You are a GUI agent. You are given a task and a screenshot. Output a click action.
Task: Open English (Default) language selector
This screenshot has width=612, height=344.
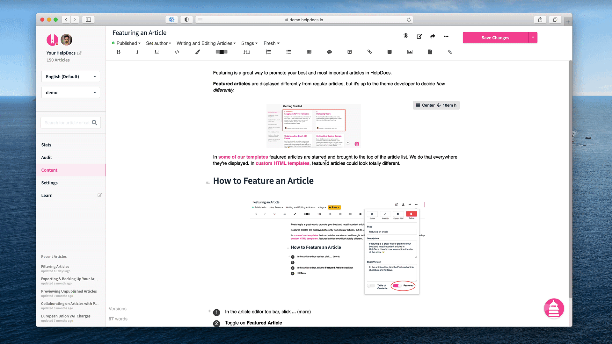pyautogui.click(x=71, y=76)
